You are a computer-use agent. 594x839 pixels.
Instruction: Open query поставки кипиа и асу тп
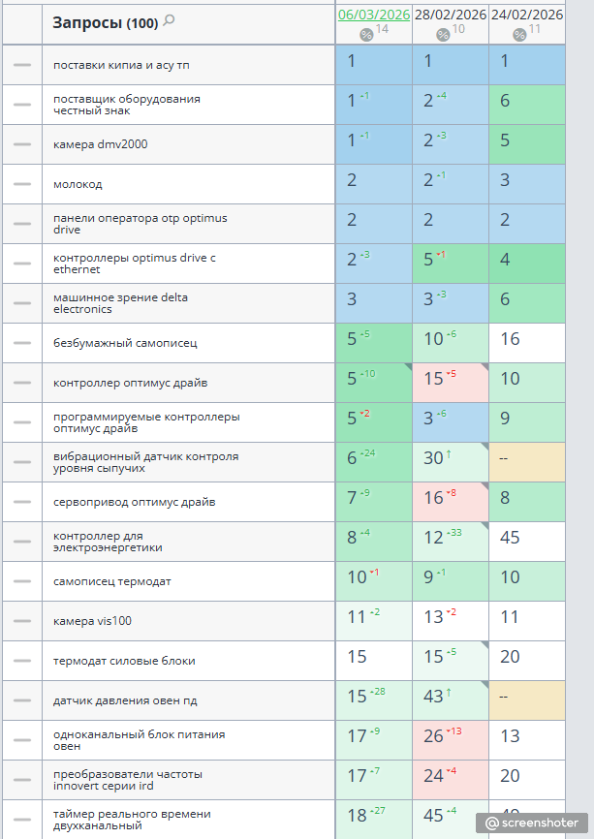[121, 65]
